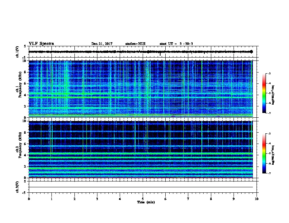Click the "8" kHz tick of ch.1 spectrogram
The width and height of the screenshot is (289, 223).
(25, 72)
